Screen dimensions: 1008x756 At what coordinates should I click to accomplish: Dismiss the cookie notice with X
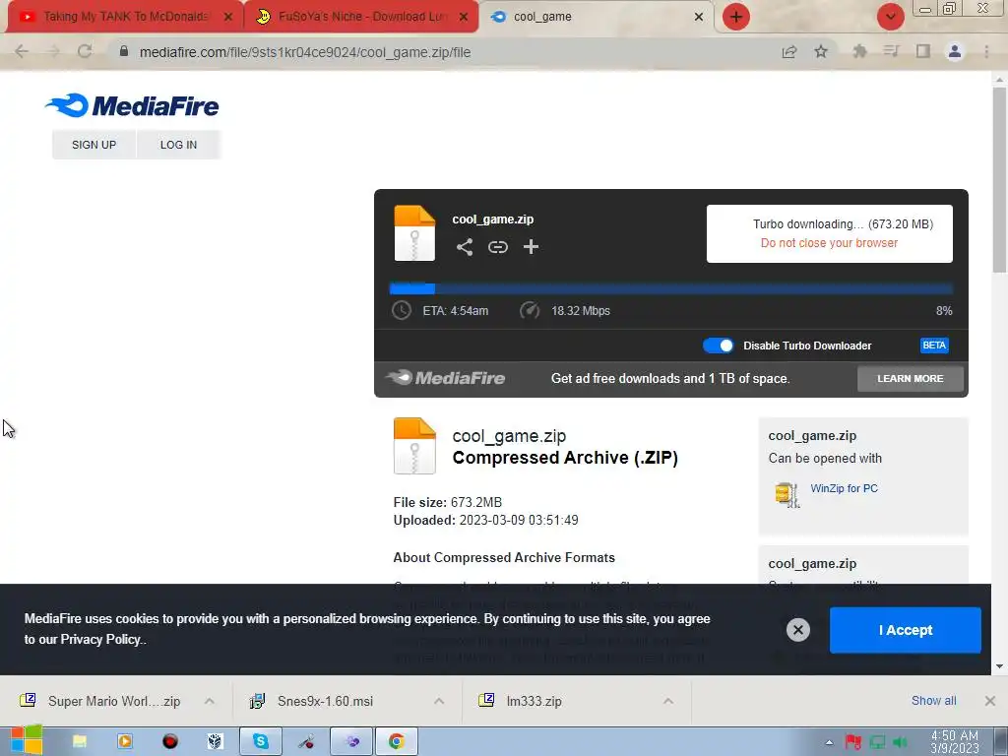click(797, 630)
